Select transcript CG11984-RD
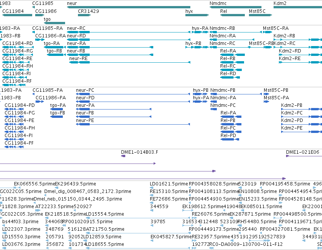Screen dimensions: 322x250 point(18,47)
